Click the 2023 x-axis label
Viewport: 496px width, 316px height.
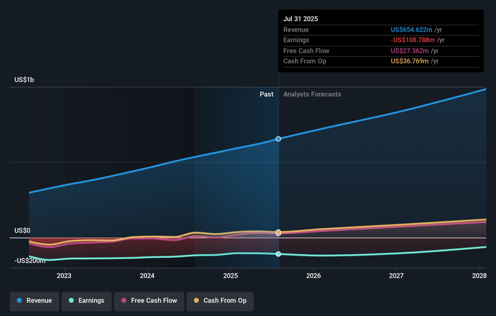coord(64,276)
